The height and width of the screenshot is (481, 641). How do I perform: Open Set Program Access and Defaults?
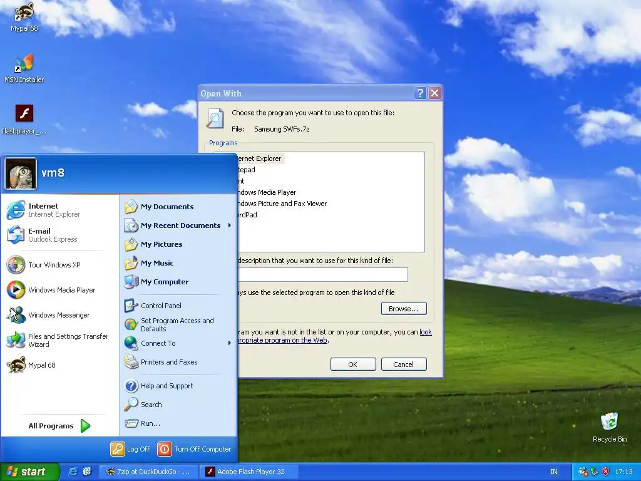(x=178, y=325)
